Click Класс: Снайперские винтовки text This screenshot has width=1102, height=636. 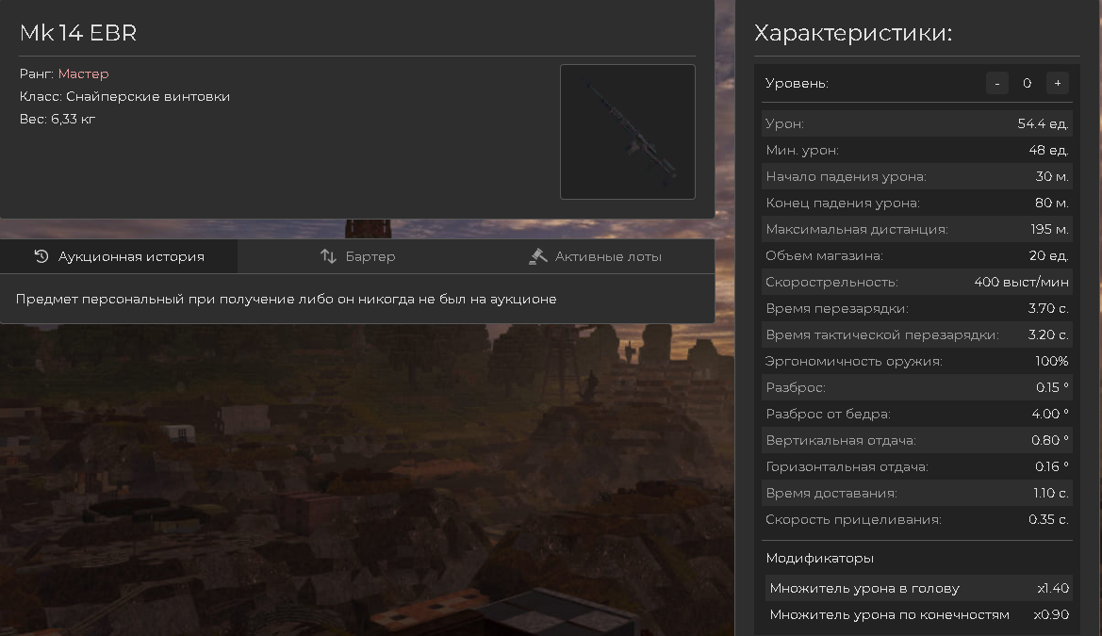(125, 96)
